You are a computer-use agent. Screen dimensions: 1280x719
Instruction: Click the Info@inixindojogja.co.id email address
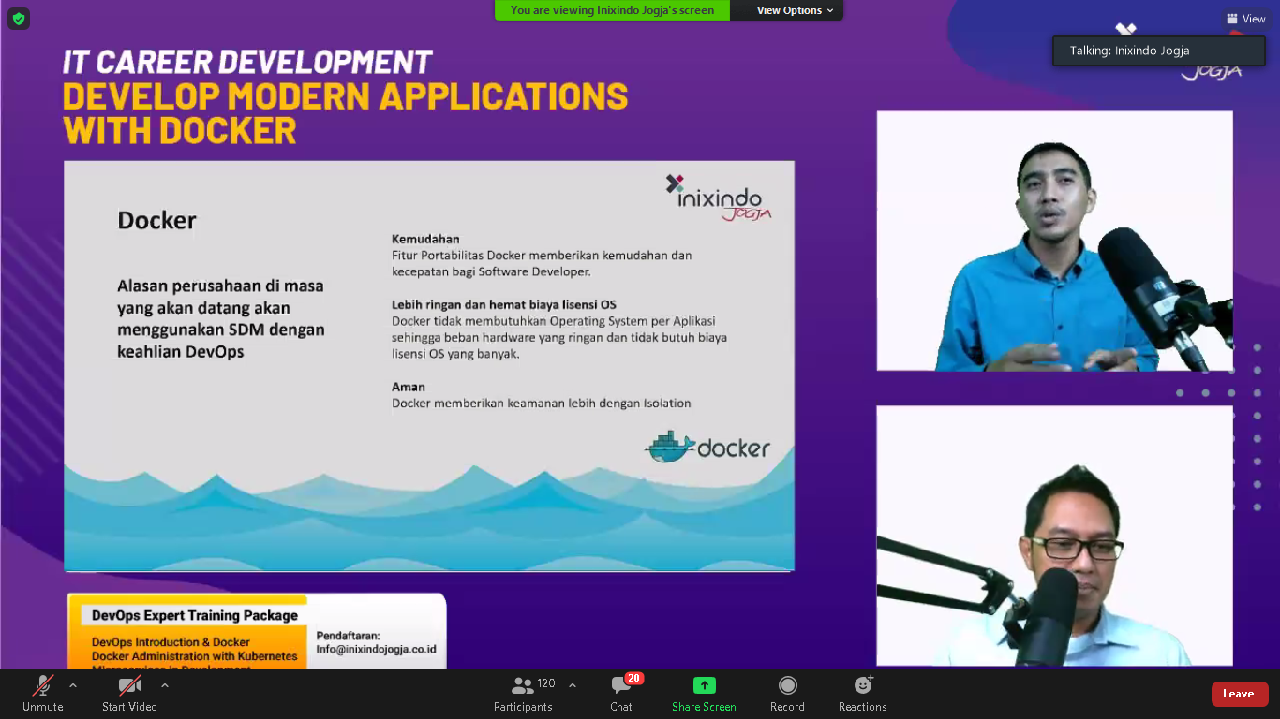(x=376, y=649)
